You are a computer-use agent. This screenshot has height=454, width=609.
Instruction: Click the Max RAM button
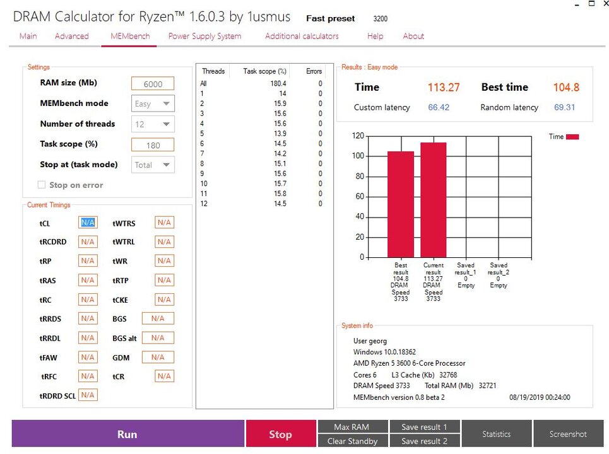(352, 426)
